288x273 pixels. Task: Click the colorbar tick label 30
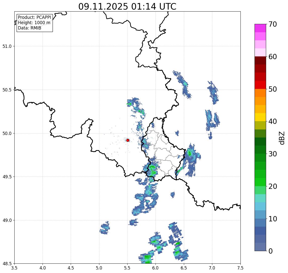pos(273,154)
